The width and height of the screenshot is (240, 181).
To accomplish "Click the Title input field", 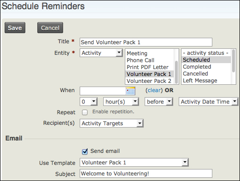I will tap(146, 42).
